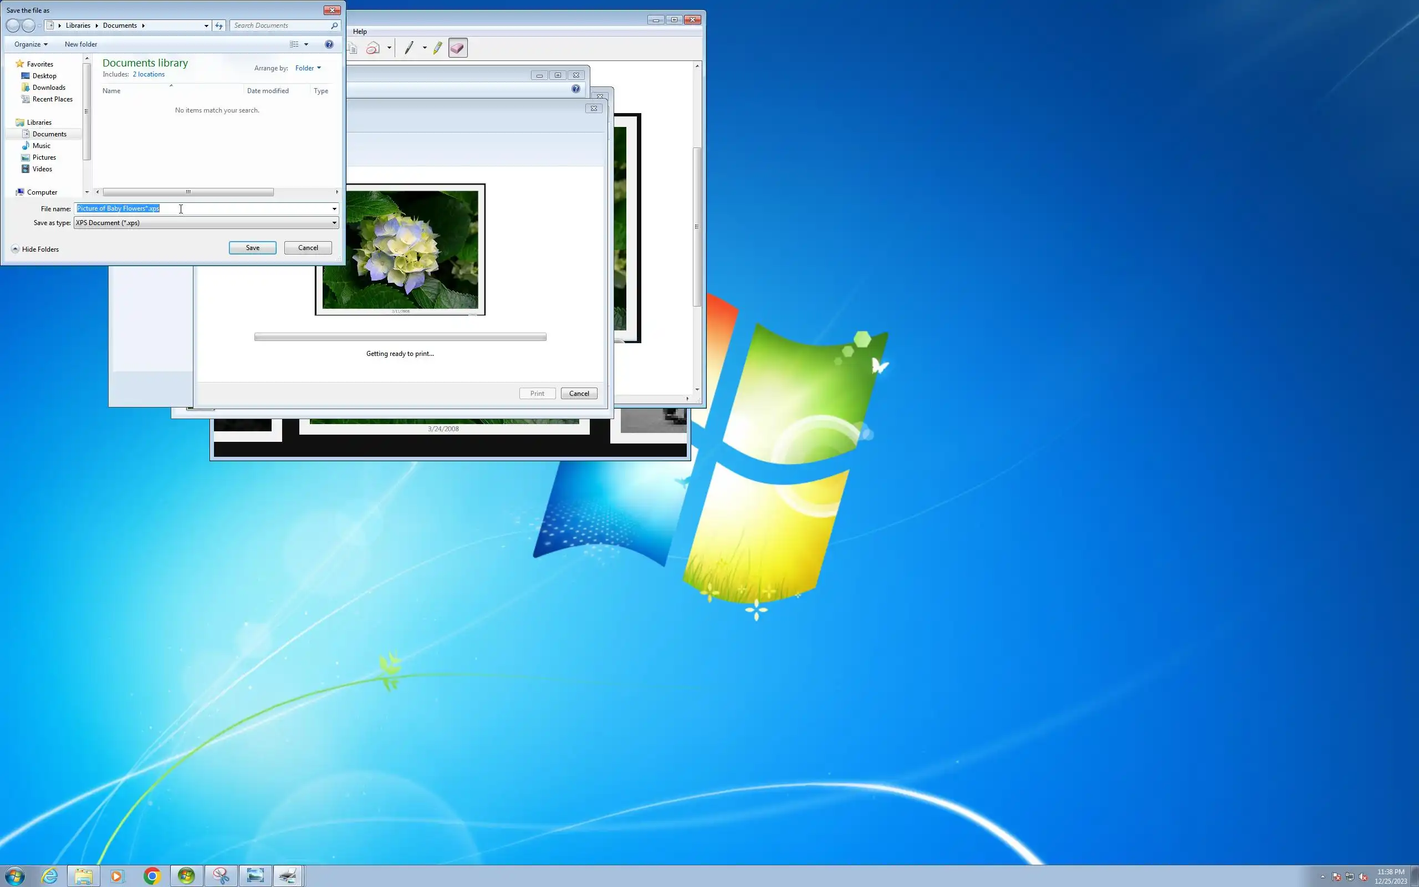Open the Save dialog help icon
Viewport: 1419px width, 887px height.
[x=329, y=44]
